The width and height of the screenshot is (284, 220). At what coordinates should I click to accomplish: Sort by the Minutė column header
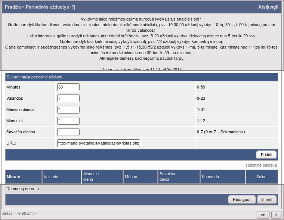coord(13,177)
